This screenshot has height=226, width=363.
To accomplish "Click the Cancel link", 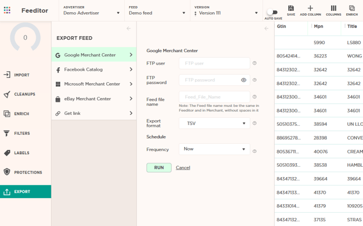I will [x=183, y=167].
